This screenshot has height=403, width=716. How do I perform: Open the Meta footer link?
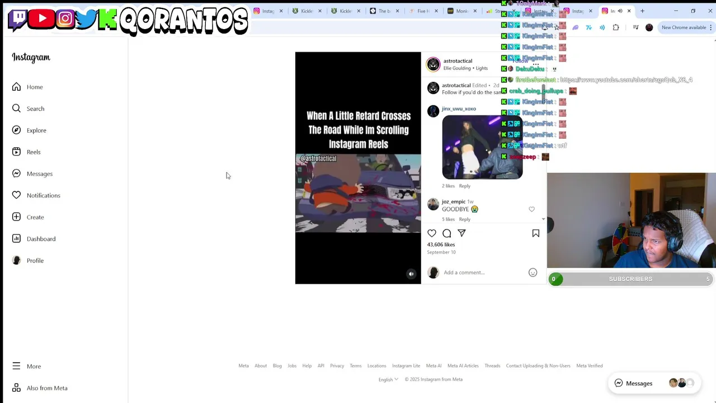tap(243, 365)
